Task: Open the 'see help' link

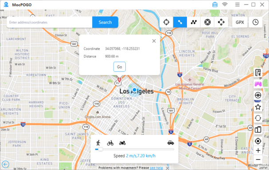Action: (x=156, y=168)
